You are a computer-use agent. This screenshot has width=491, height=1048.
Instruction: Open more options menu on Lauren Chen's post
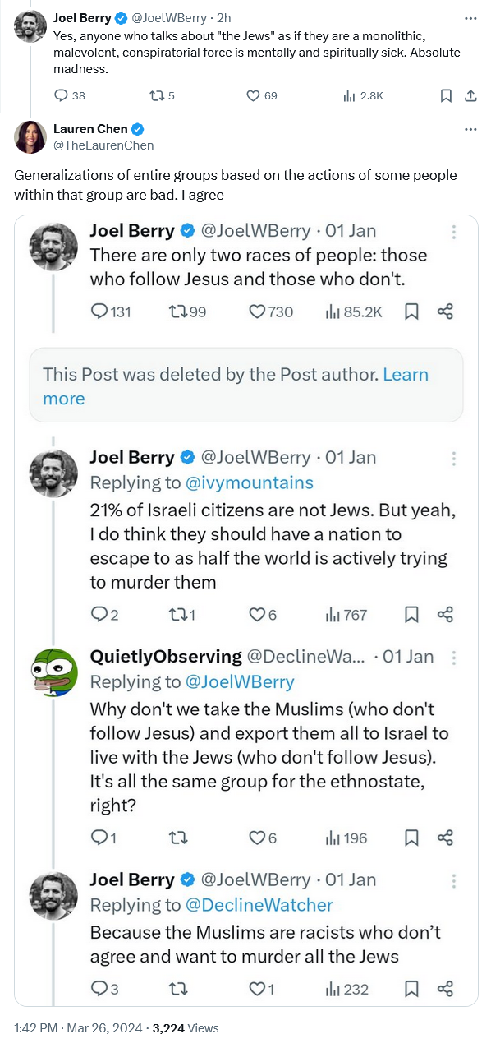coord(470,130)
